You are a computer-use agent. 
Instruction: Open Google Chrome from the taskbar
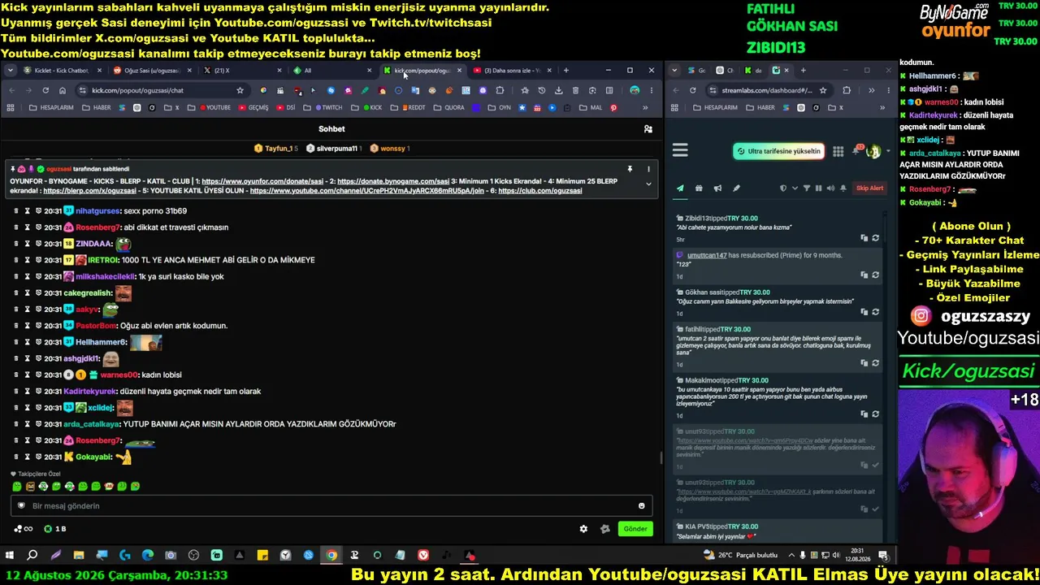click(x=331, y=556)
